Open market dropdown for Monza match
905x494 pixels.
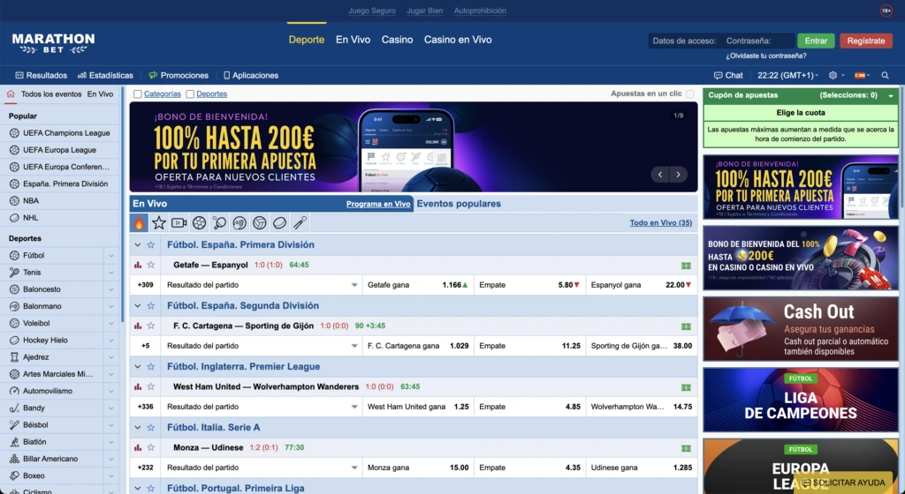(354, 468)
